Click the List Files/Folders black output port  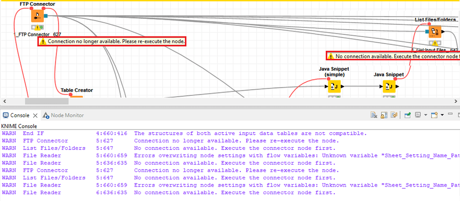[x=442, y=31]
